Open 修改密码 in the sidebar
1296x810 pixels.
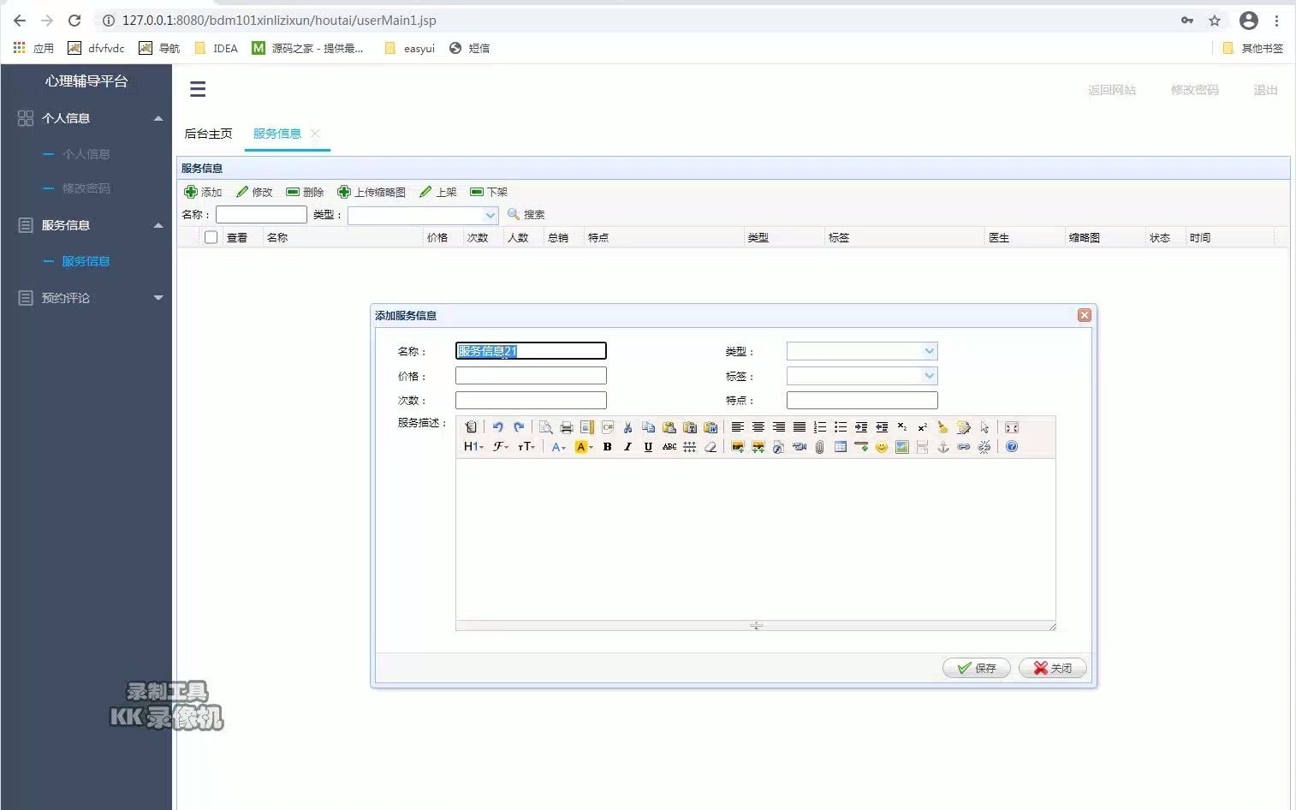pos(86,188)
